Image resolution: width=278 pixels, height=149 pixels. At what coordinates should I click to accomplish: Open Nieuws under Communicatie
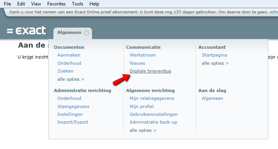pos(137,63)
